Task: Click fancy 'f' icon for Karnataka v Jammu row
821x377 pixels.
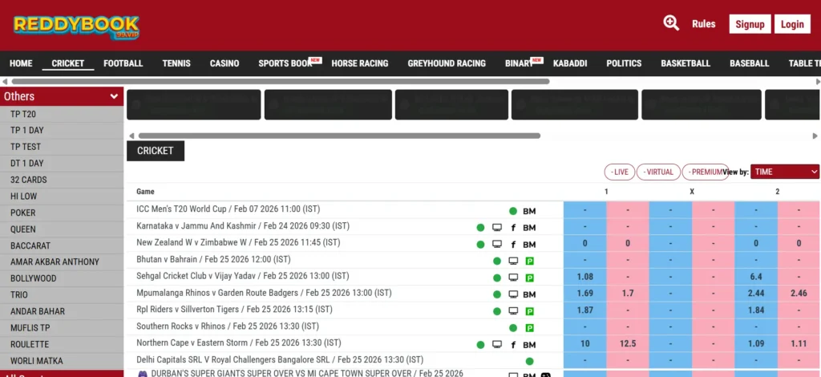Action: coord(513,228)
